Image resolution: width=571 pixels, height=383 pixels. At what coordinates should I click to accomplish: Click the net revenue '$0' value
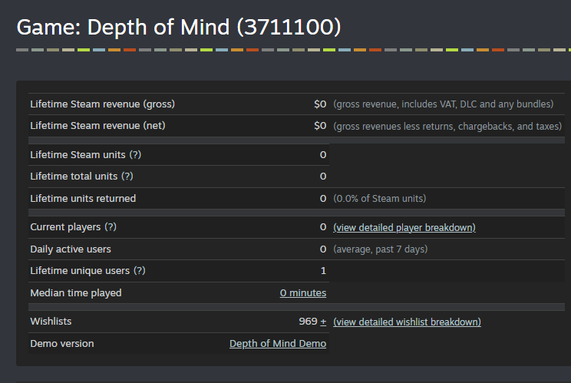pyautogui.click(x=320, y=126)
